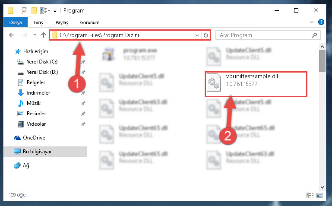Refresh the Program Dizini folder
The height and width of the screenshot is (206, 332).
coord(206,35)
